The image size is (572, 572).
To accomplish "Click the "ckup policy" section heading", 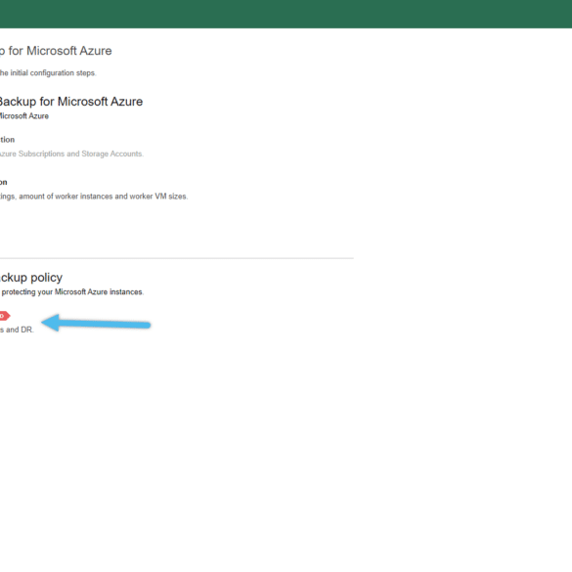I will [x=31, y=278].
